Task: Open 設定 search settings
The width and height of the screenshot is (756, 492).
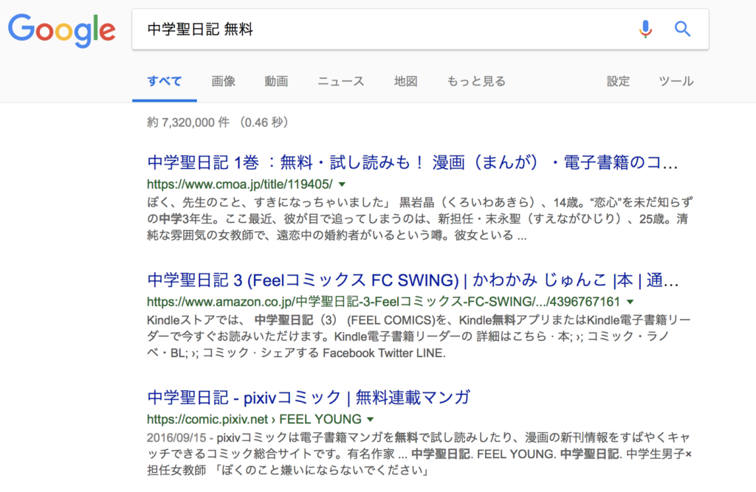Action: 618,81
